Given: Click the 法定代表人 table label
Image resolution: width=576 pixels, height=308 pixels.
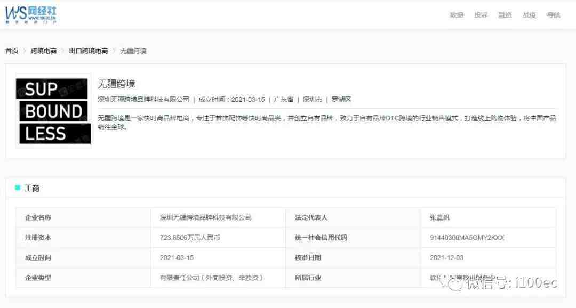Looking at the screenshot, I should pos(311,218).
